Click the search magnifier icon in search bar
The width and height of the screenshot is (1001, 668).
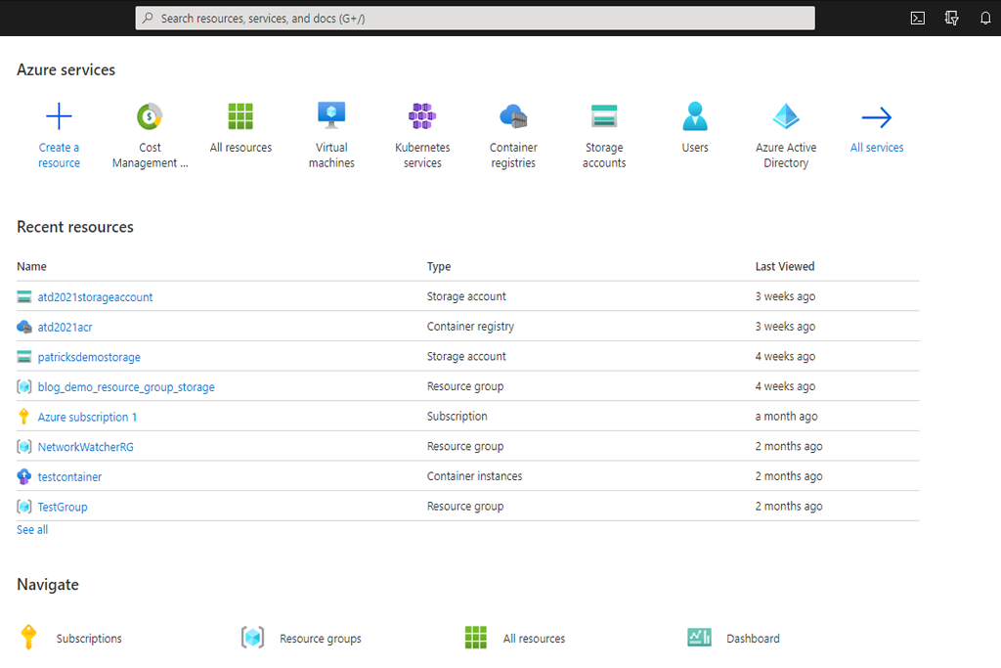(x=148, y=18)
